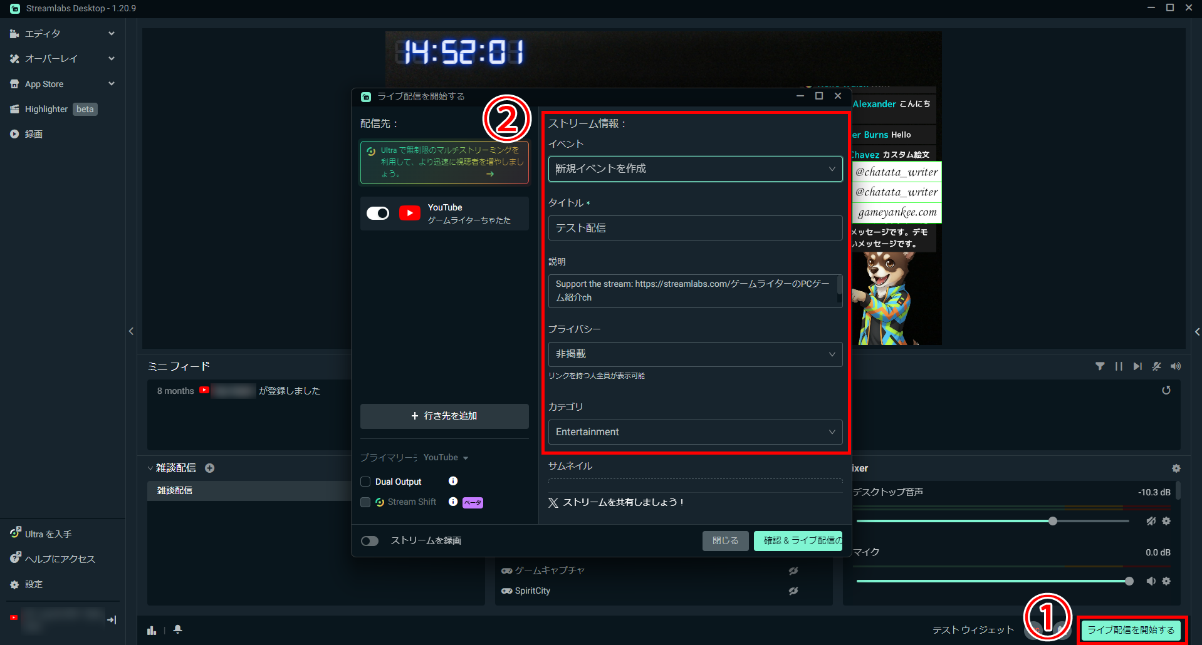
Task: Show Dual Output info tooltip icon
Action: click(x=453, y=481)
